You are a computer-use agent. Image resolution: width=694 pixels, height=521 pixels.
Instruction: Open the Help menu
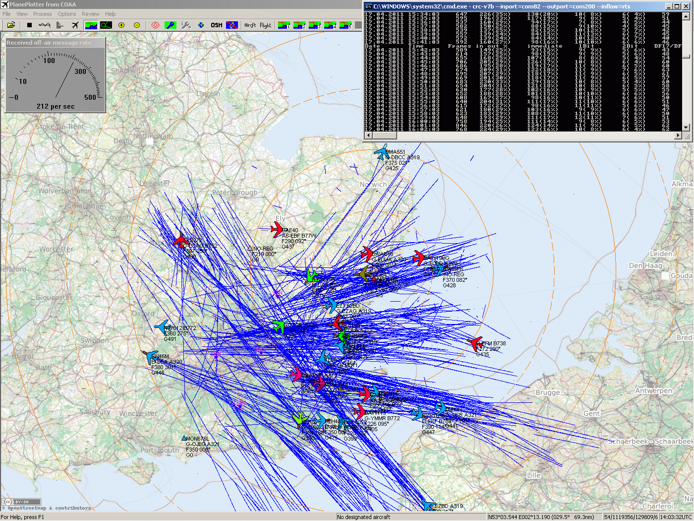(110, 14)
